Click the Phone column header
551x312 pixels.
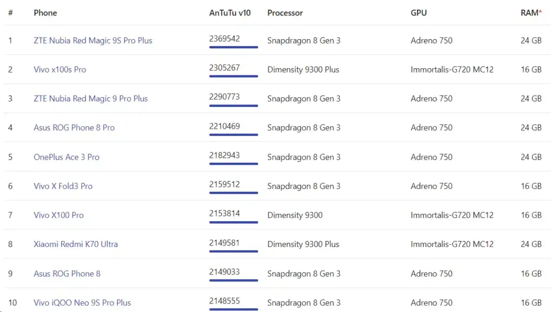(x=45, y=12)
